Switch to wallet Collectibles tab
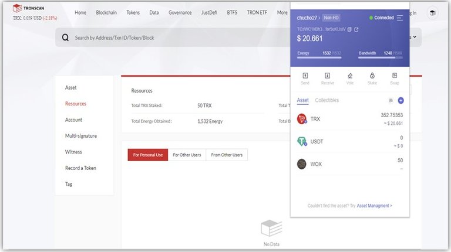Viewport: 451px width, 252px height. point(327,100)
